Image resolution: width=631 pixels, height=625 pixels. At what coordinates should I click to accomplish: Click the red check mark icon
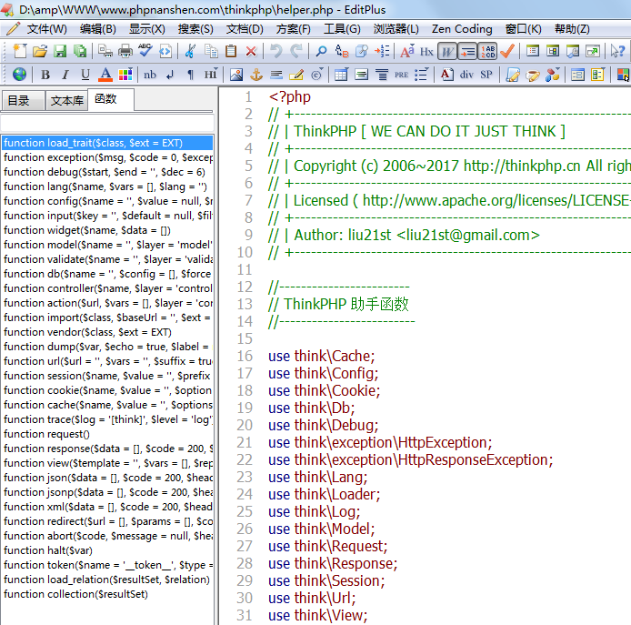pos(507,51)
